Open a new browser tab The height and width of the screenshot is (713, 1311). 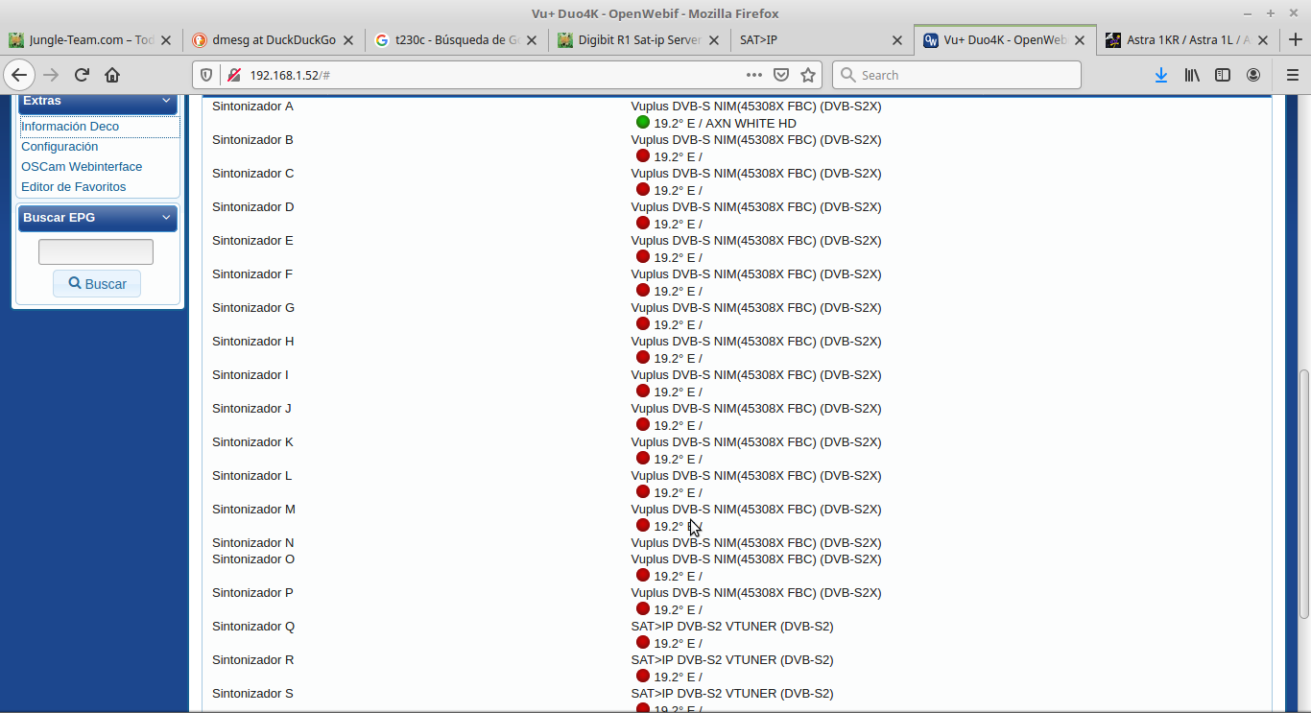[1292, 40]
